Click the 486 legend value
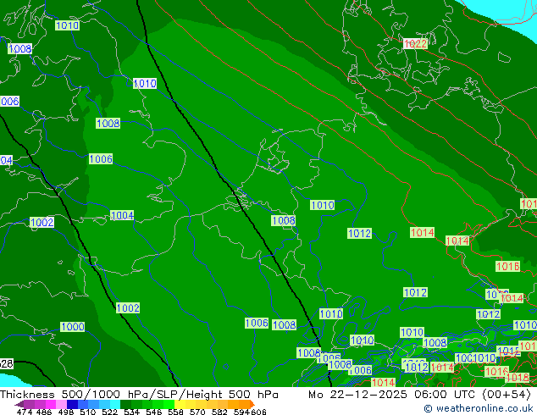 click(x=43, y=412)
